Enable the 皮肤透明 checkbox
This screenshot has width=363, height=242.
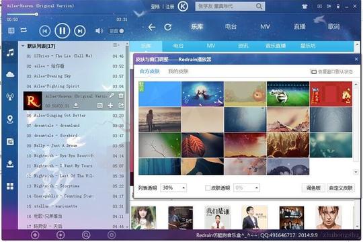[x=208, y=188]
